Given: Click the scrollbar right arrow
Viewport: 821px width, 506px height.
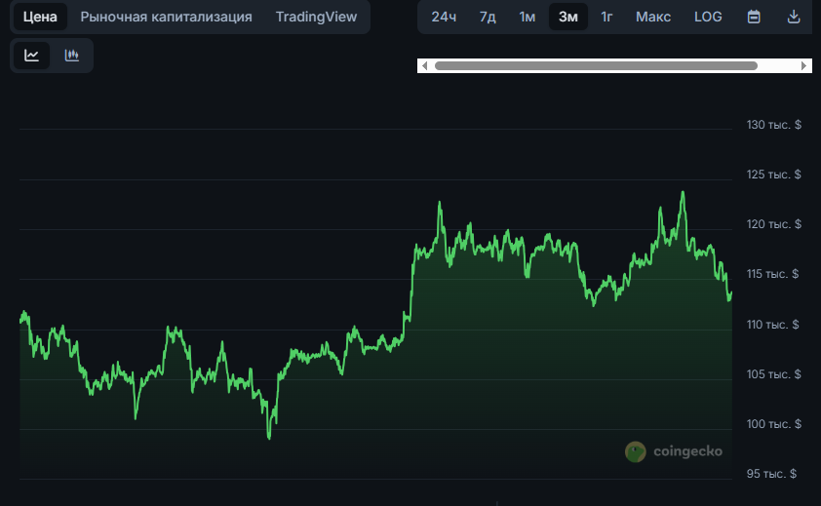Looking at the screenshot, I should point(803,65).
